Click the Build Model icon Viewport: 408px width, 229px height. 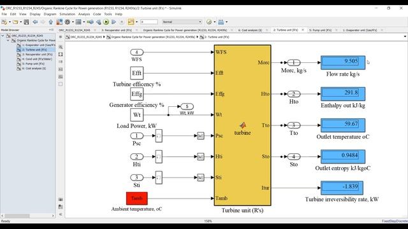coord(221,22)
